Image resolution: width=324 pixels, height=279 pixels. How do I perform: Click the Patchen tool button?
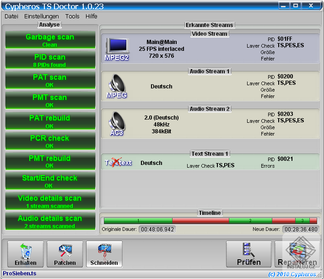65,254
